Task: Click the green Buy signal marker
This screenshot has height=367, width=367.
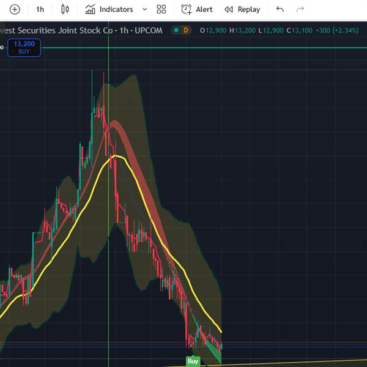Action: [193, 361]
